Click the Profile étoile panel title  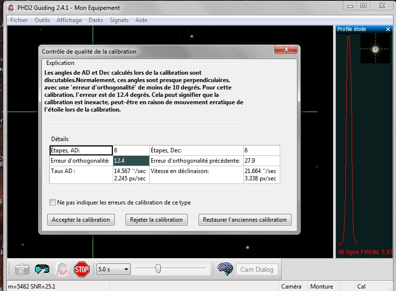click(x=352, y=29)
